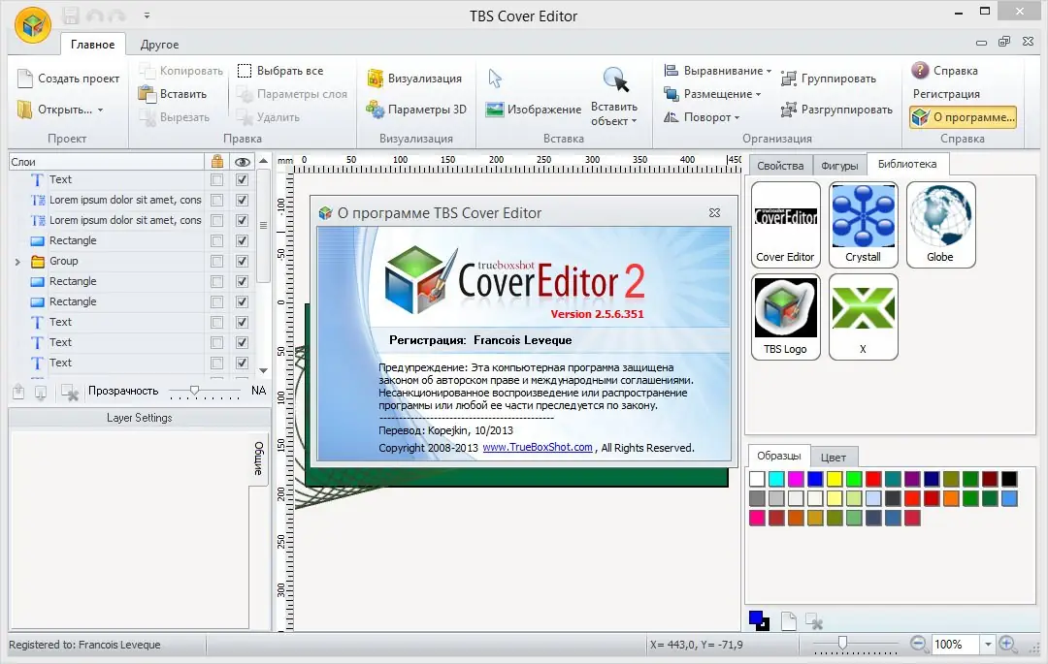Open the Размещение dropdown
The width and height of the screenshot is (1048, 664).
coord(712,94)
